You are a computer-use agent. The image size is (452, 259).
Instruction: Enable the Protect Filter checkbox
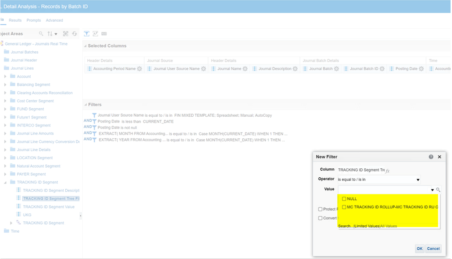pos(320,209)
